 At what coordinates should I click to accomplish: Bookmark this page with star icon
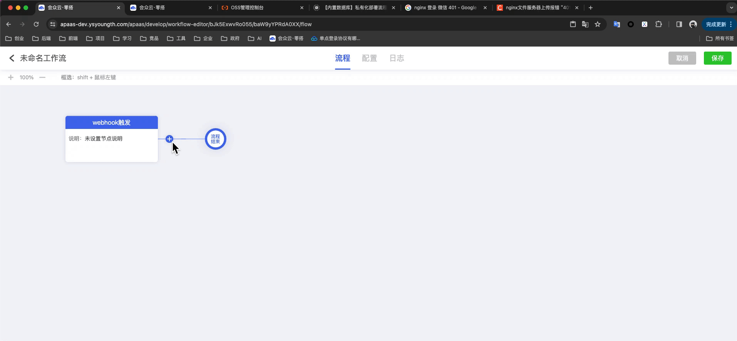click(597, 24)
